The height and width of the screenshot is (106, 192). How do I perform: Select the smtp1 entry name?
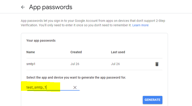[x=31, y=64]
